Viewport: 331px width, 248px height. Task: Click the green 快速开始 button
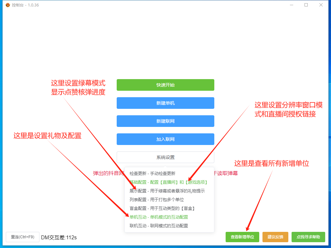click(165, 85)
